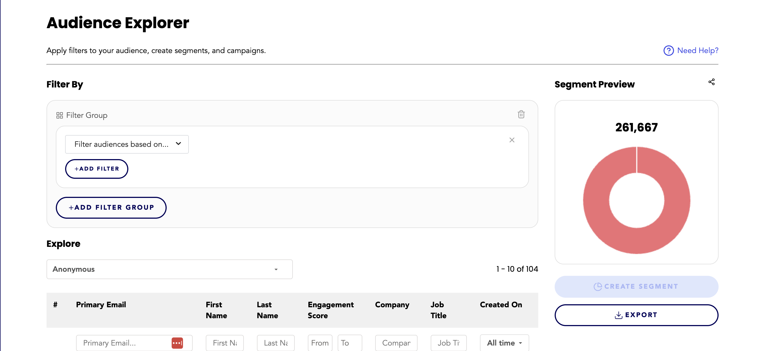Click the Last Name column header
The image size is (764, 351).
point(267,310)
